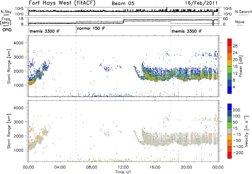Viewport: 252px width, 174px height.
Task: Pick the teal 50-100 Velocity swatch
Action: click(230, 119)
